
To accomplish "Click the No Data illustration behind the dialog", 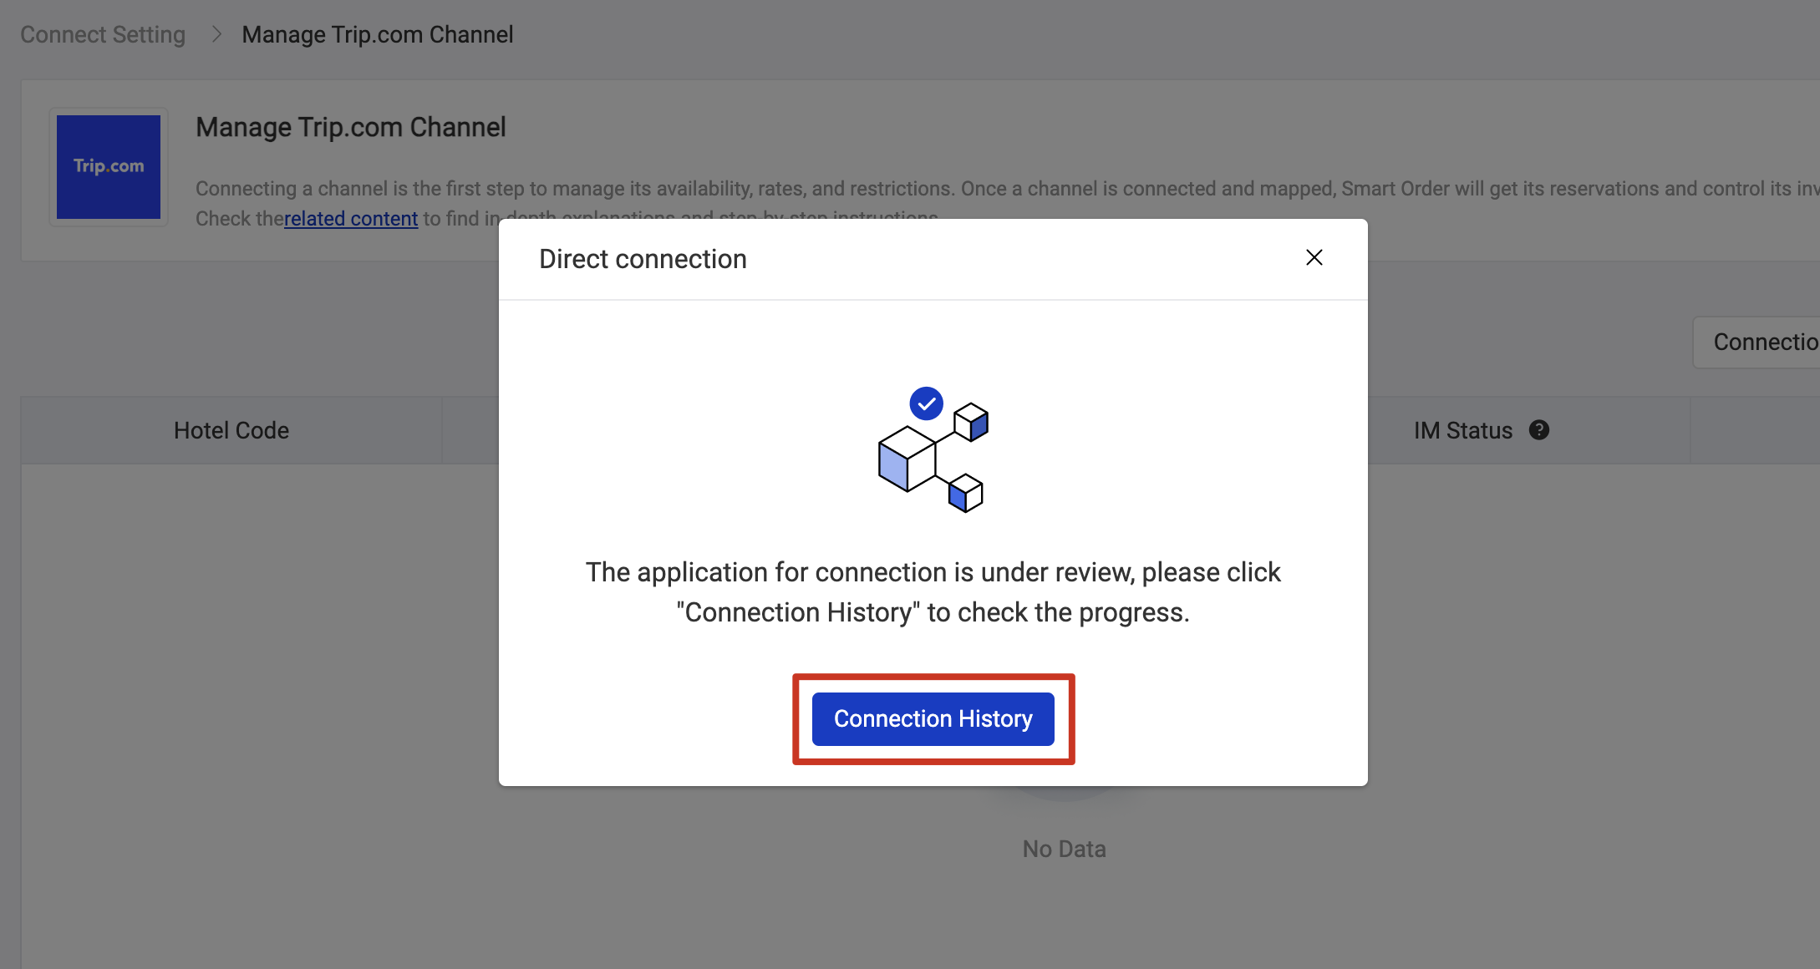I will pyautogui.click(x=1063, y=794).
